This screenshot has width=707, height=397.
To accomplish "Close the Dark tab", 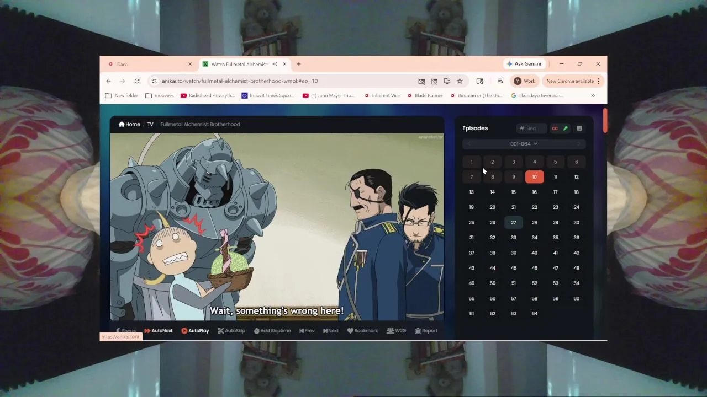I will [190, 64].
